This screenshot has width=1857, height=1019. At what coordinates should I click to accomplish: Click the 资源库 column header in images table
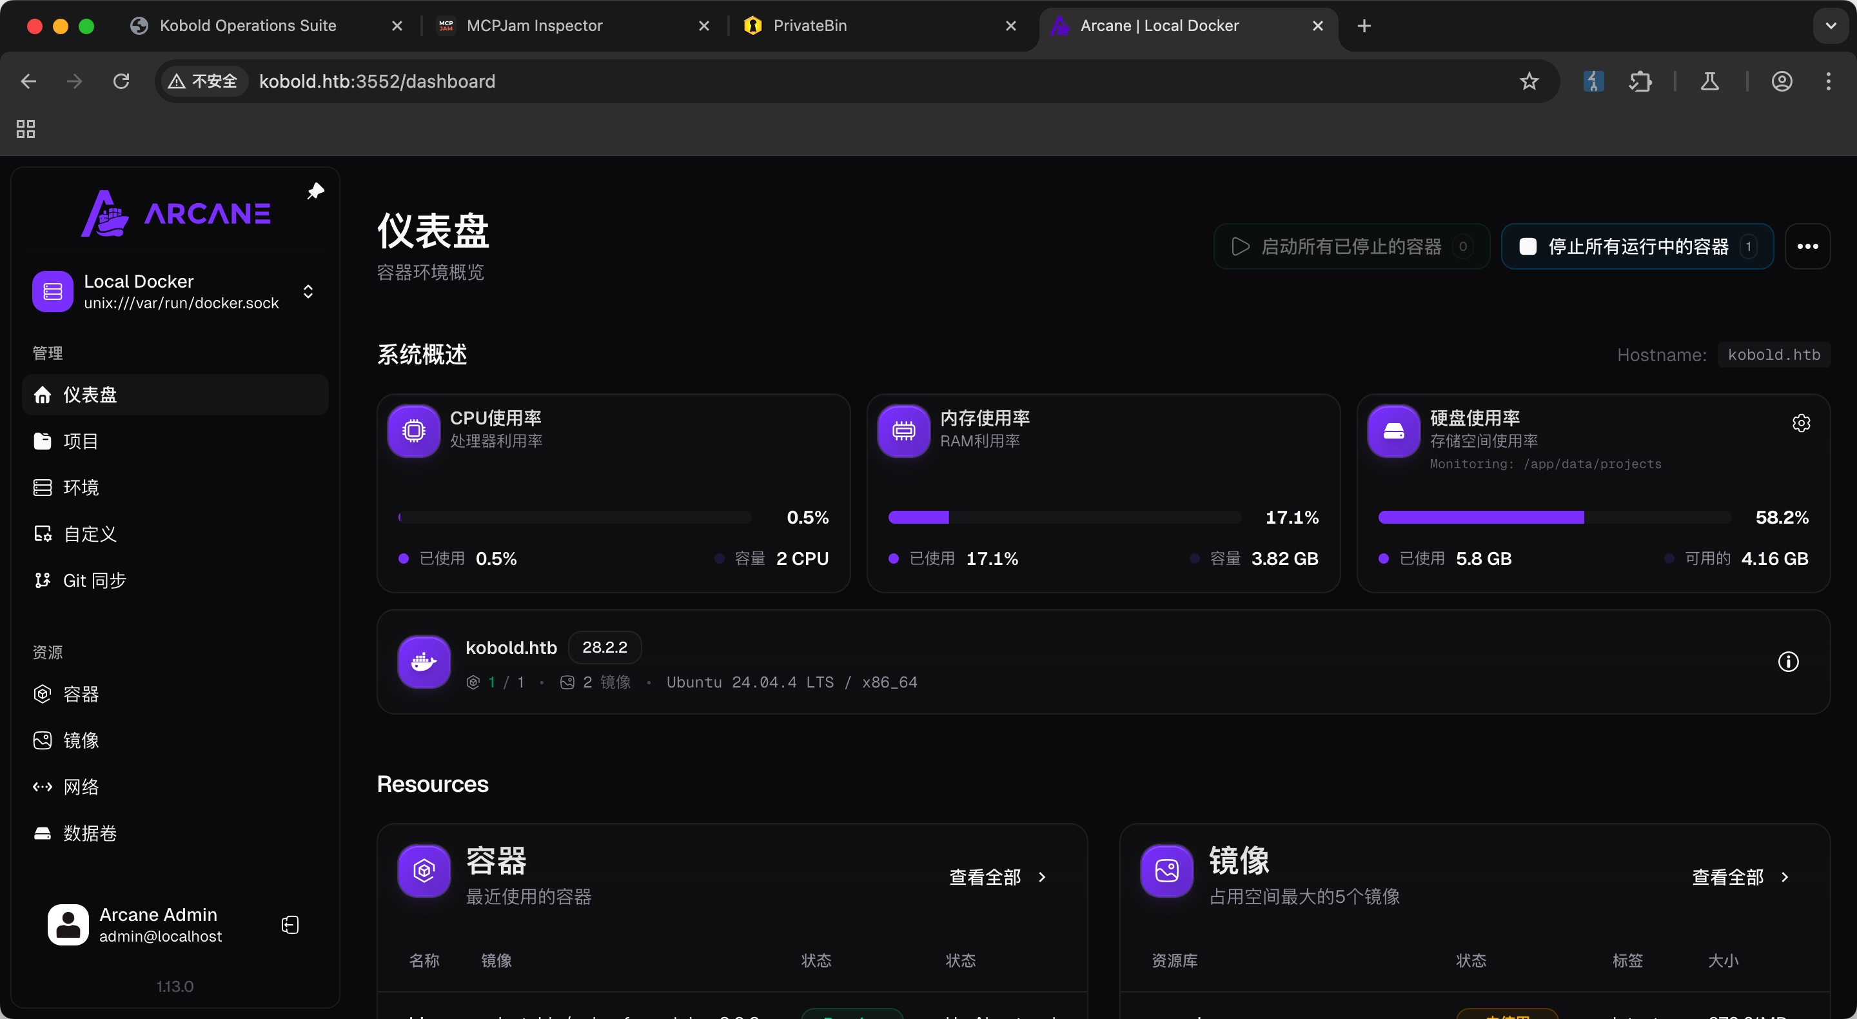pyautogui.click(x=1174, y=960)
